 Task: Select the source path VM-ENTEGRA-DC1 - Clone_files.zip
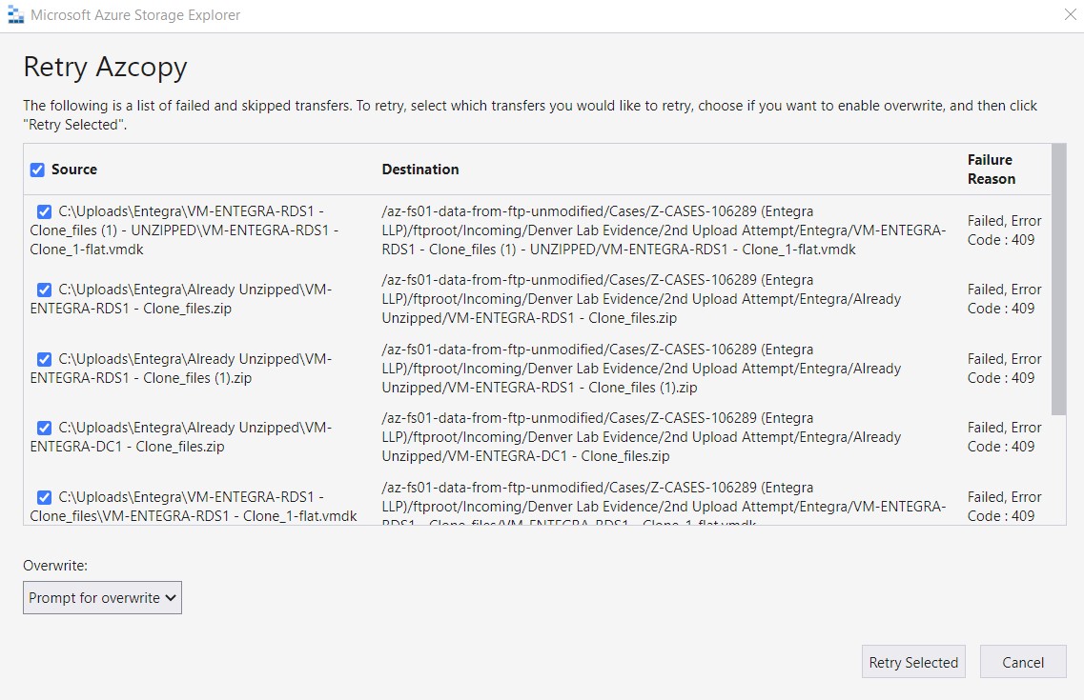click(x=181, y=437)
